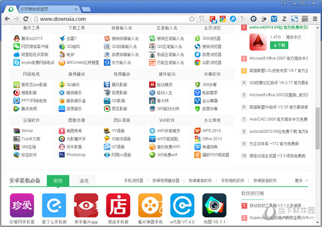Click the 福昕PDF阅读器 link
The image size is (322, 227).
click(215, 155)
